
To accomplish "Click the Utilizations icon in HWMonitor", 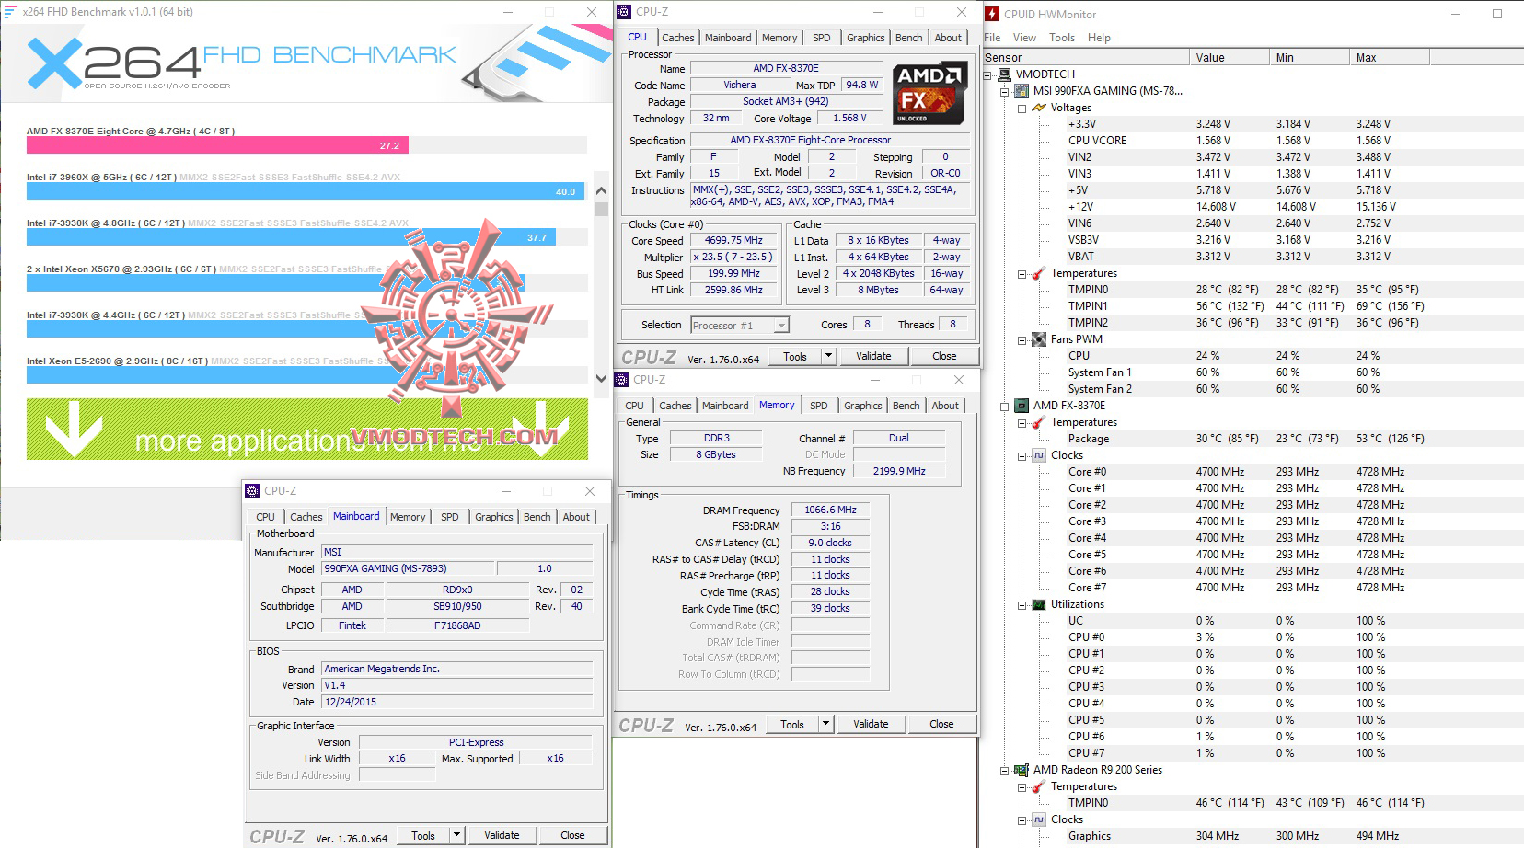I will (x=1039, y=604).
